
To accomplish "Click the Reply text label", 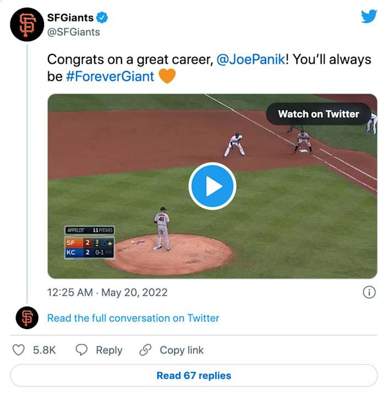I will pyautogui.click(x=109, y=350).
